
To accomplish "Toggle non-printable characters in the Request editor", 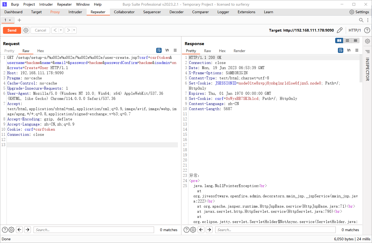I will [167, 50].
